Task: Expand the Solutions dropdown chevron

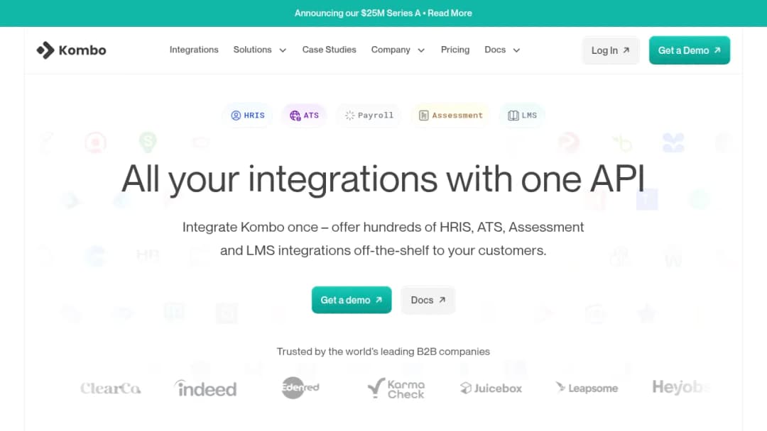Action: click(283, 50)
